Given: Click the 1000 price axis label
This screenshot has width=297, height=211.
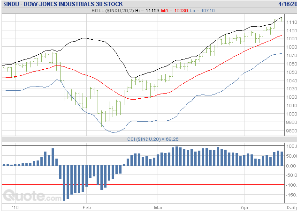Looking at the screenshot, I should [292, 114].
